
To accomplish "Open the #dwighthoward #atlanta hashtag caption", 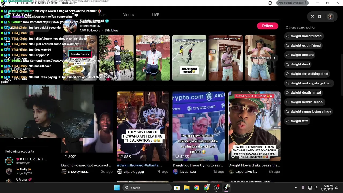I will point(139,165).
